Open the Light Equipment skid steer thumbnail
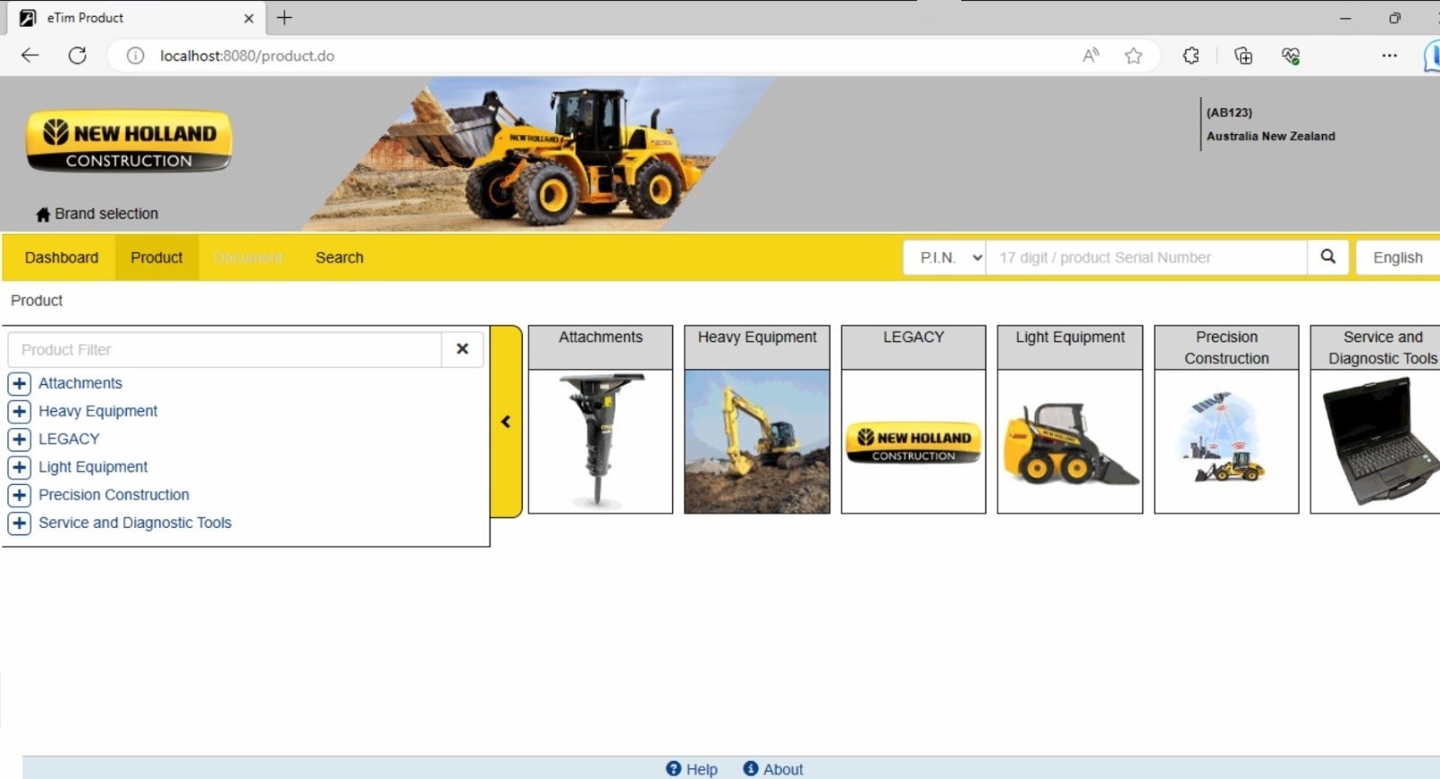The image size is (1440, 779). 1070,442
